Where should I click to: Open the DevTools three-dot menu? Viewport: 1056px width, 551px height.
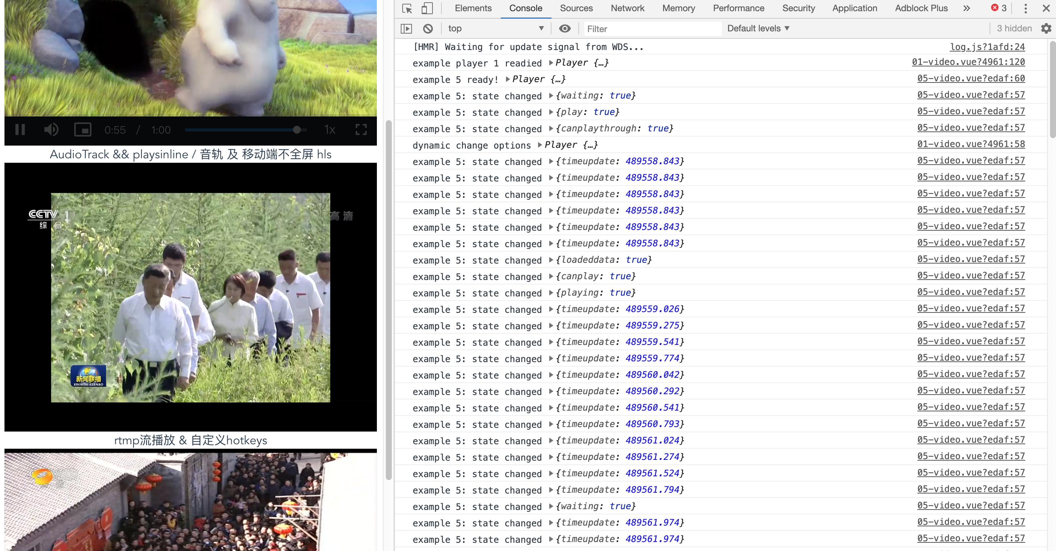(x=1025, y=8)
